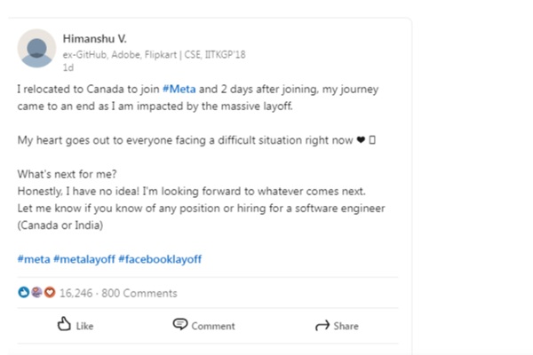Screen dimensions: 533x355
Task: Click the 1d post timestamp
Action: tap(68, 67)
